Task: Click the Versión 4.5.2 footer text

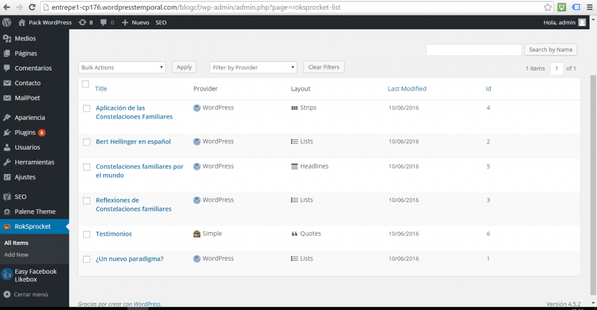Action: 563,304
